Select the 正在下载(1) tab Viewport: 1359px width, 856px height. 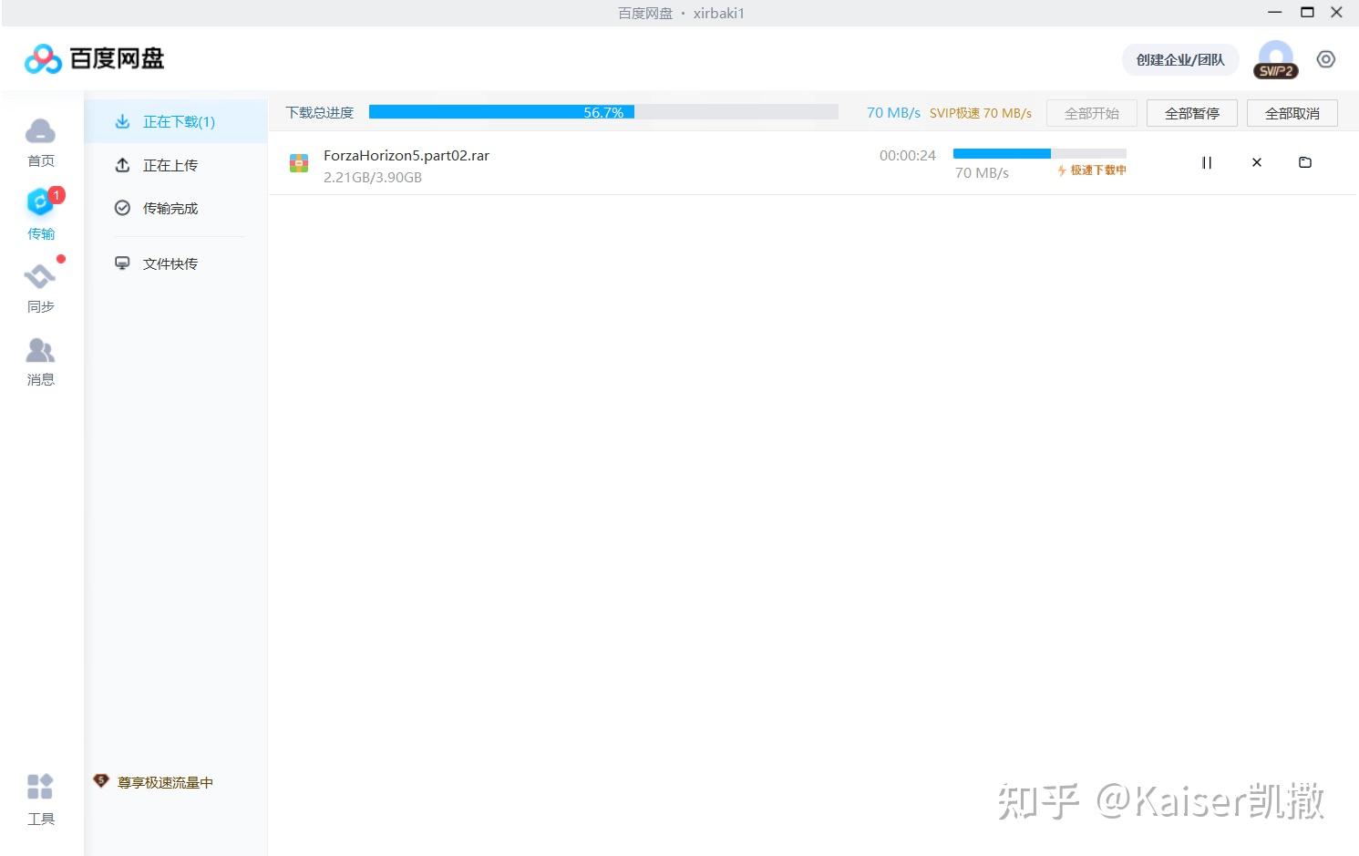[176, 121]
